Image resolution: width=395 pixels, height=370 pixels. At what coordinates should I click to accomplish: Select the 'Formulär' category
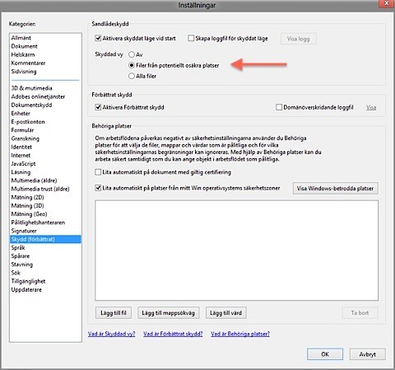(45, 130)
